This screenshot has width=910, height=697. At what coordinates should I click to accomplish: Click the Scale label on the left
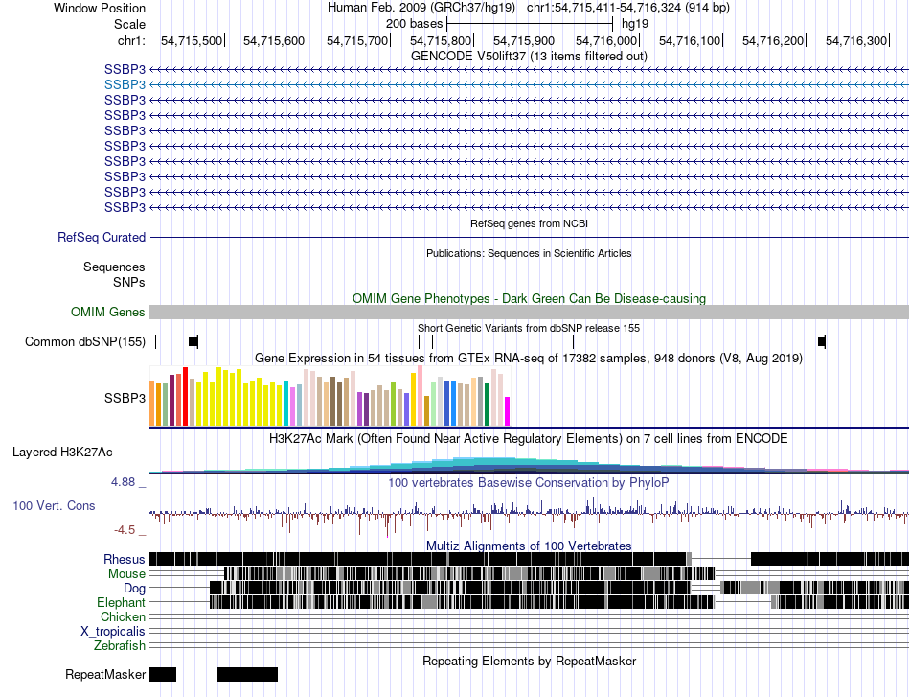pos(129,24)
